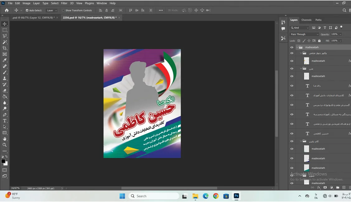Go to the Photoshop Home screen

pos(7,10)
